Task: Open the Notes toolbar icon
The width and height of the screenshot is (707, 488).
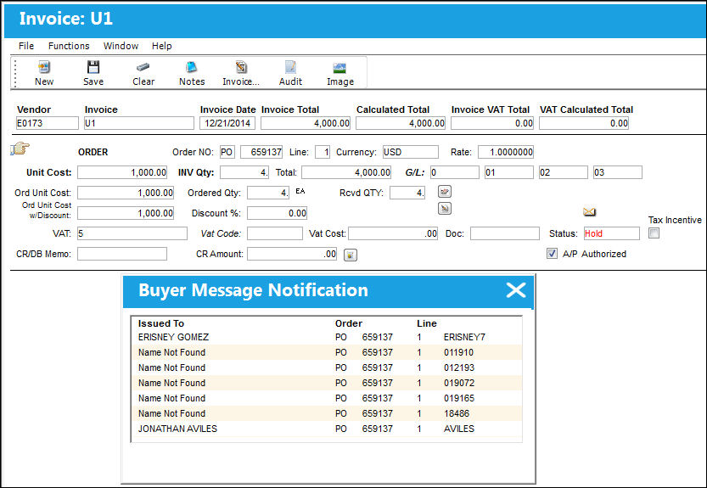Action: pyautogui.click(x=192, y=68)
